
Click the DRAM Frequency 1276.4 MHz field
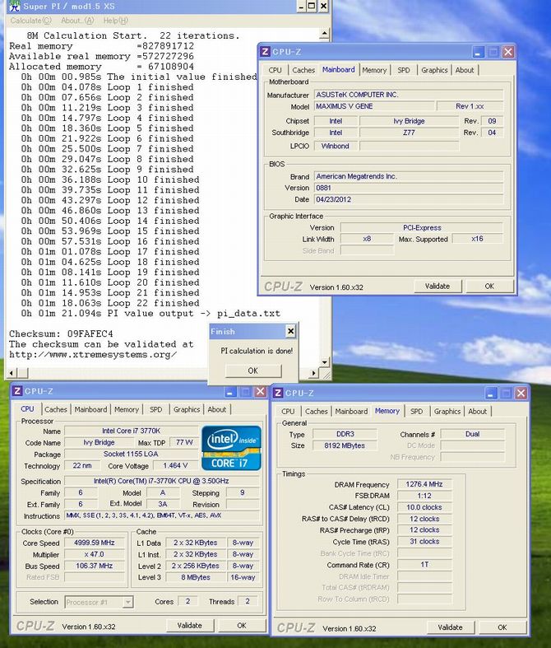(424, 484)
